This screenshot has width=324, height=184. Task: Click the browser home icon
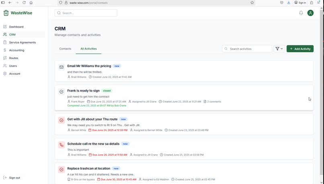(x=31, y=3)
